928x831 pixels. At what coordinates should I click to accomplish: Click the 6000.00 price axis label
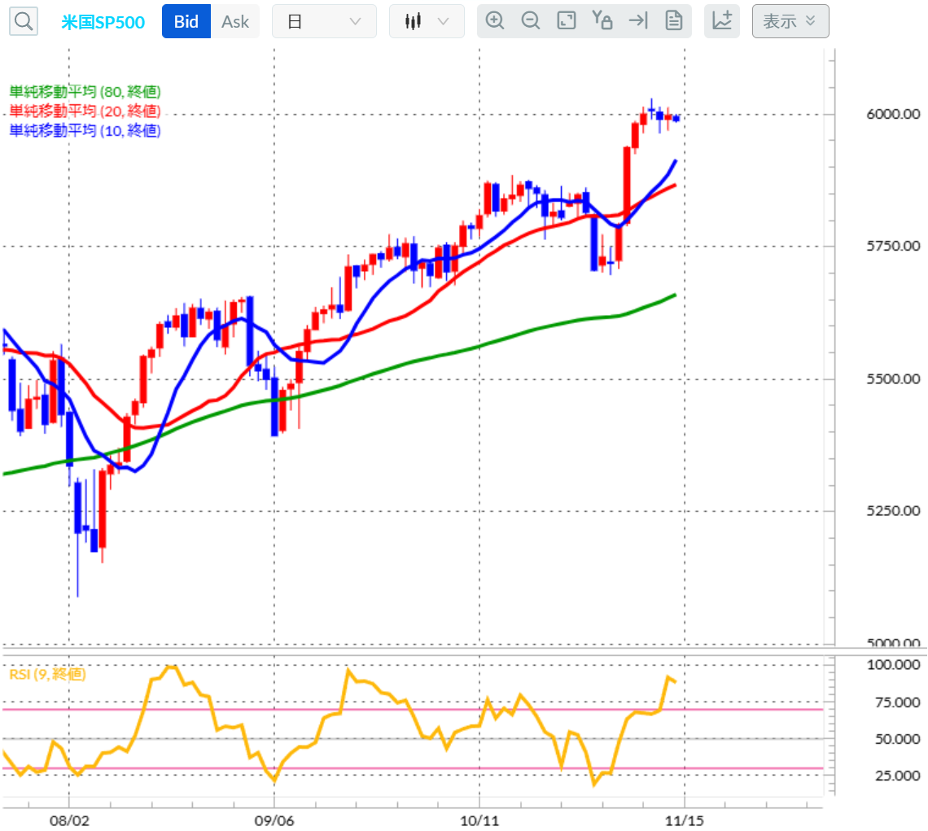(x=893, y=114)
